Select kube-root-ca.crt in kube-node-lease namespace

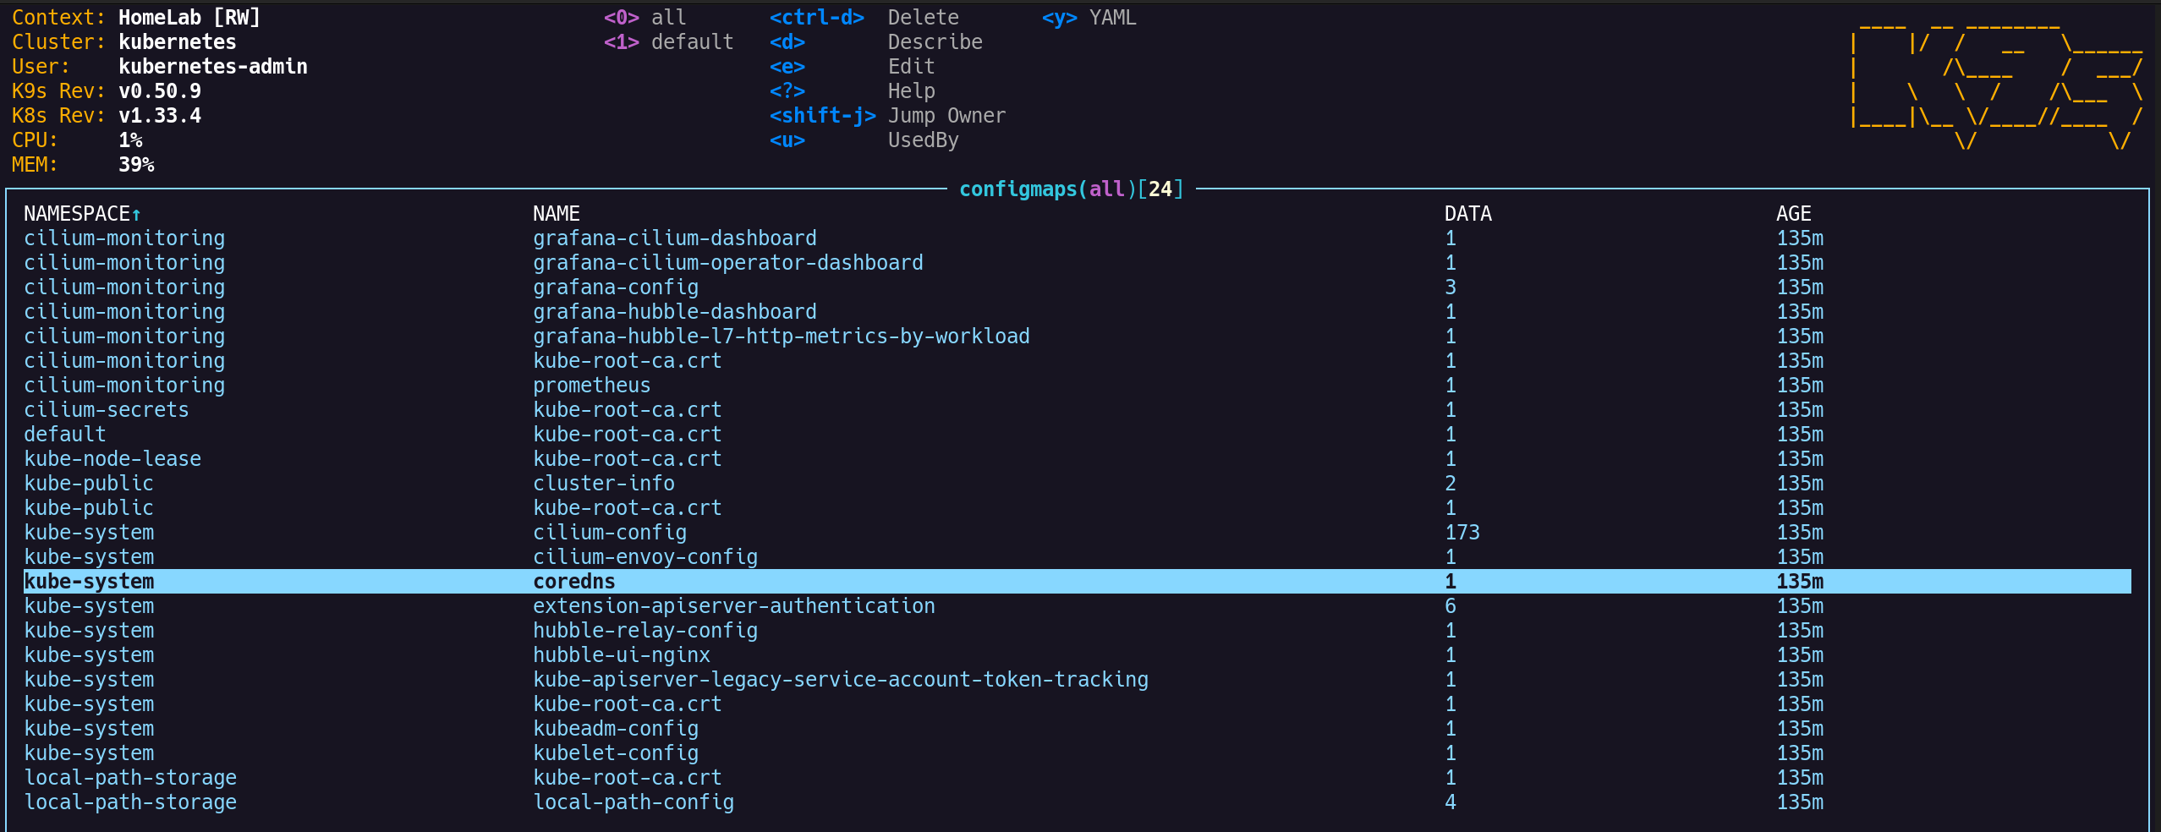click(1077, 459)
